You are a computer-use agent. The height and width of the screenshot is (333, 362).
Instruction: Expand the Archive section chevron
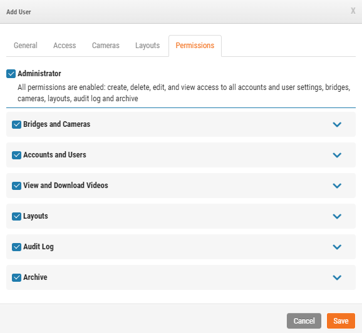point(337,278)
